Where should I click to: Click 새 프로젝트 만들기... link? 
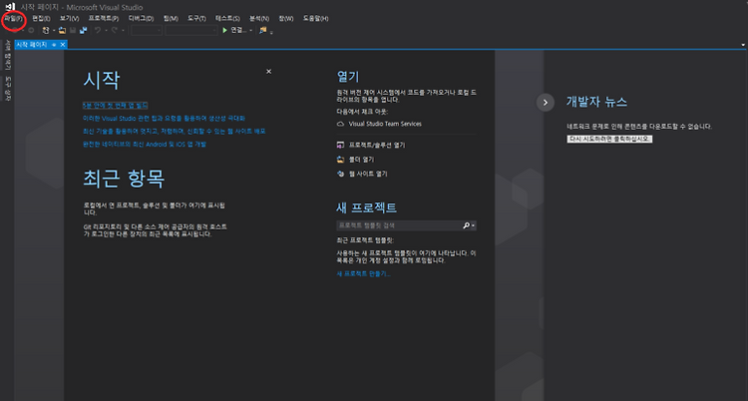pyautogui.click(x=363, y=273)
